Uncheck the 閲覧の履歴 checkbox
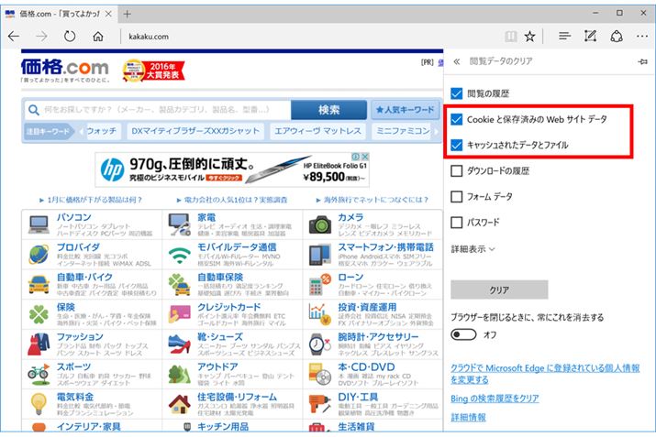656x437 pixels. click(x=456, y=93)
